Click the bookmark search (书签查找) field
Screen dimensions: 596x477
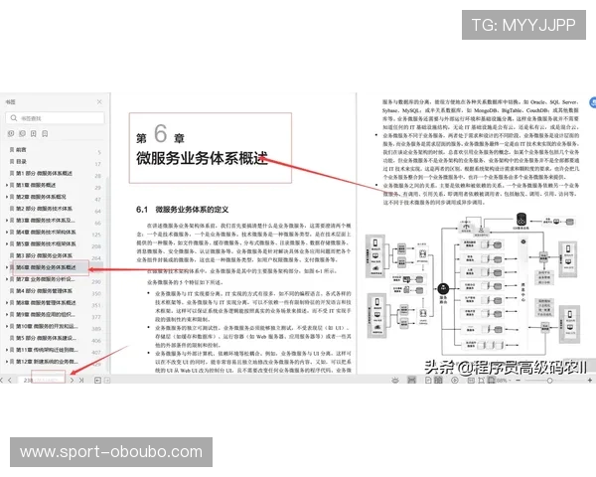pos(55,118)
